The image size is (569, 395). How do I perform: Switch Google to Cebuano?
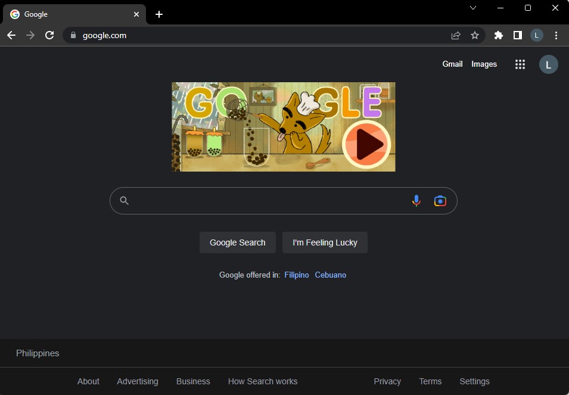point(330,275)
